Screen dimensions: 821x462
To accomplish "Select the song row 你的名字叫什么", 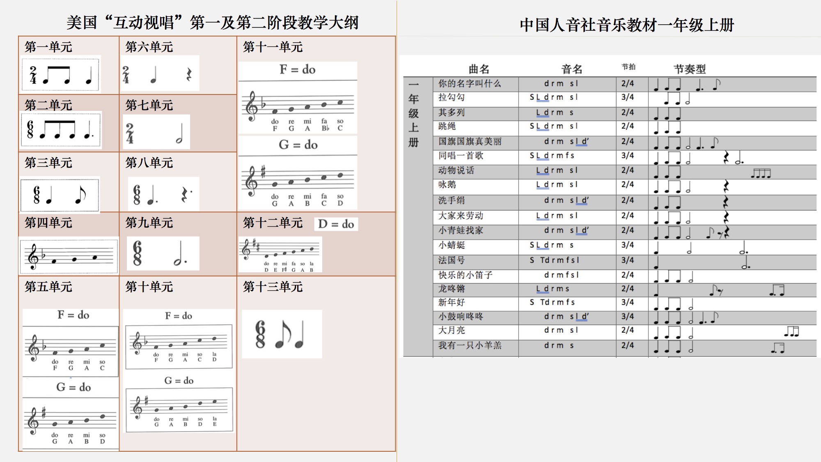I will 470,84.
